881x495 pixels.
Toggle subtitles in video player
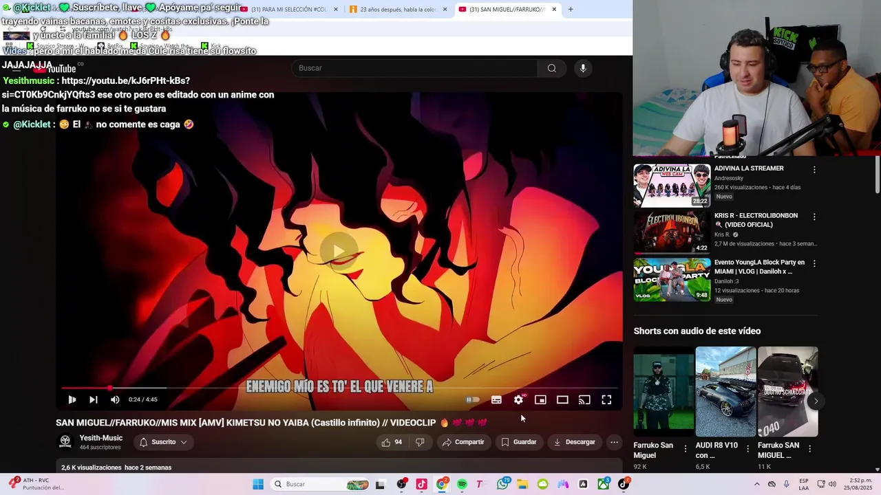pyautogui.click(x=496, y=399)
